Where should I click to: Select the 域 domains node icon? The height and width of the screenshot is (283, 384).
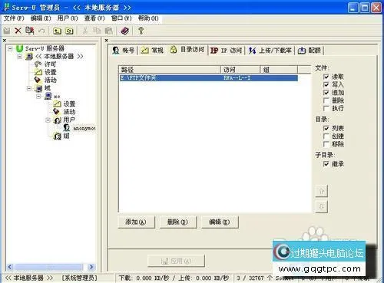tap(38, 88)
